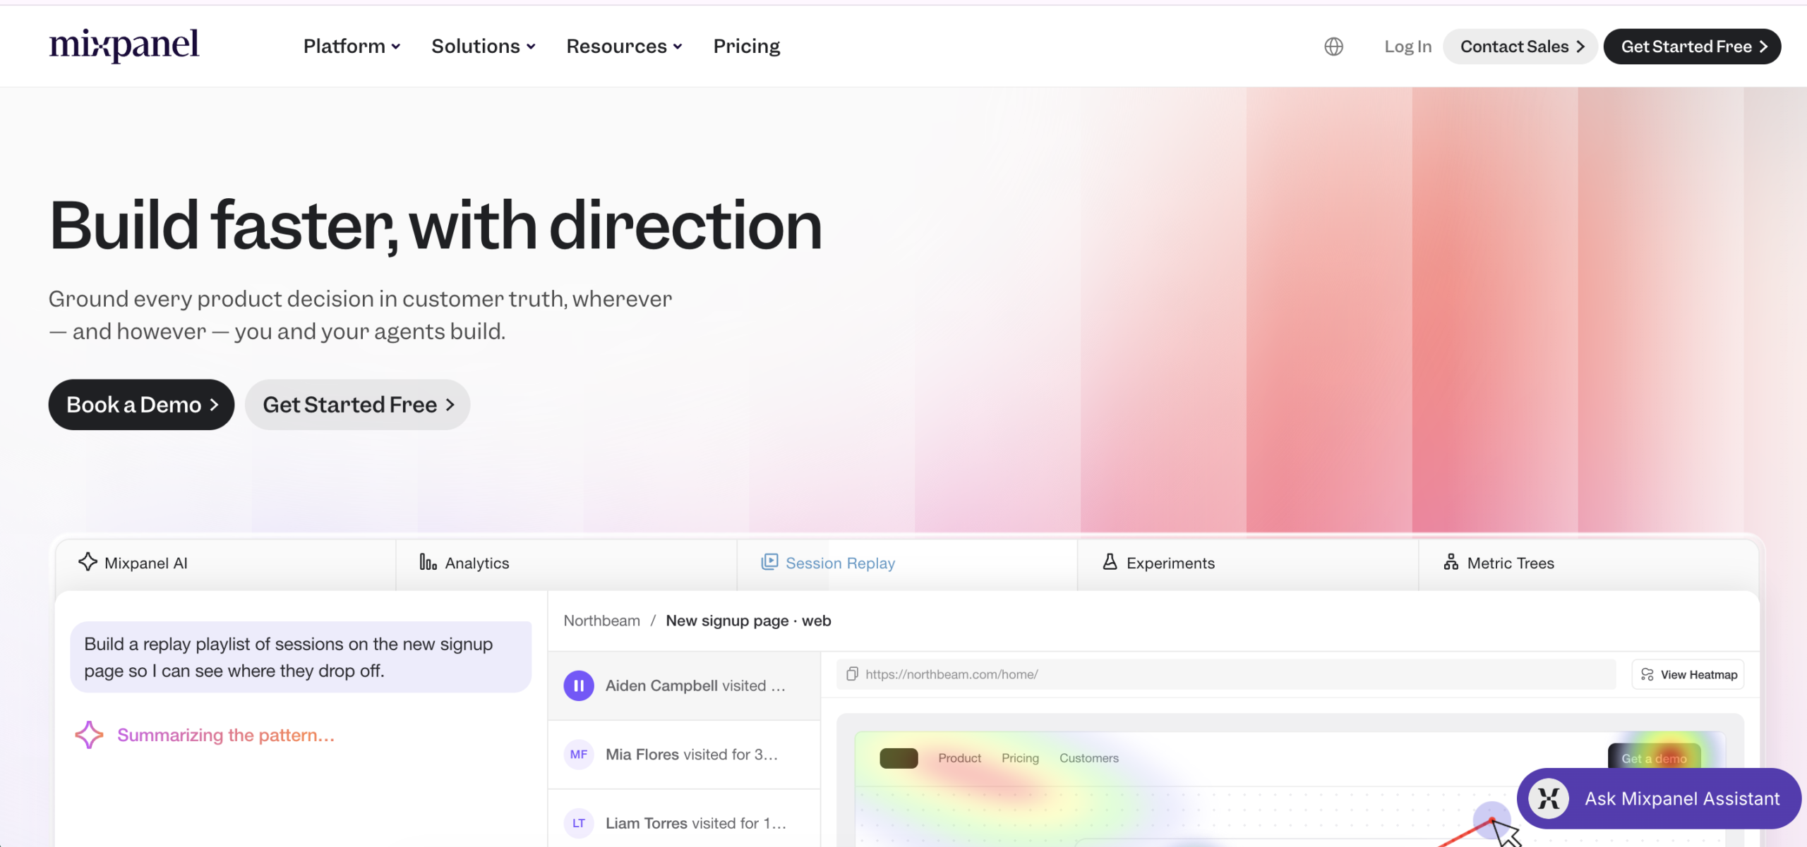Click the northbeam.com URL field
1807x847 pixels.
(1226, 674)
